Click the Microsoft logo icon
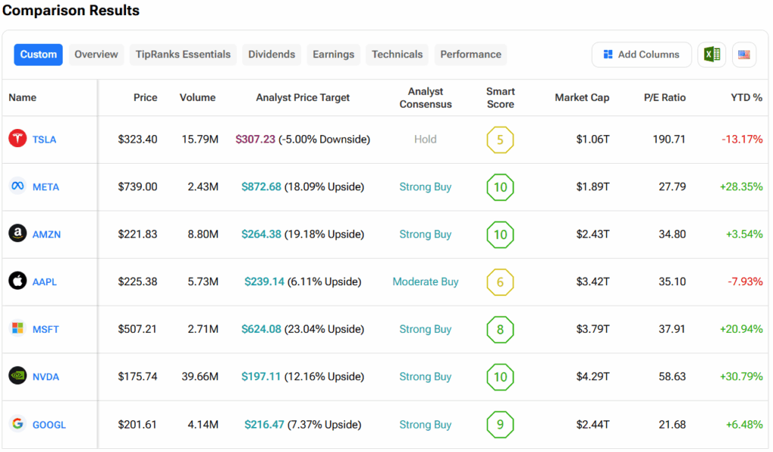Screen dimensions: 773x452 pyautogui.click(x=17, y=329)
